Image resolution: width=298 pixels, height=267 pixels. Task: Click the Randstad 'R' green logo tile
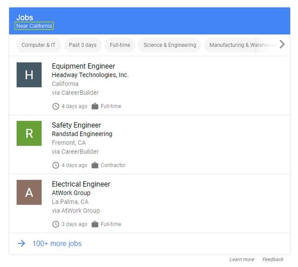pyautogui.click(x=29, y=133)
